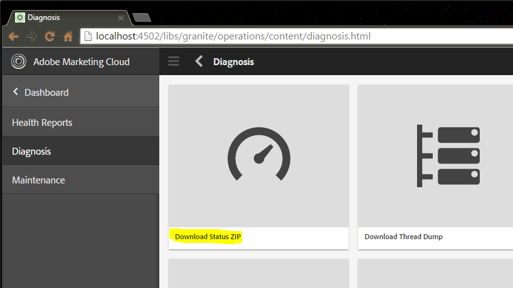Viewport: 513px width, 288px height.
Task: Click the browser forward arrow
Action: point(32,36)
